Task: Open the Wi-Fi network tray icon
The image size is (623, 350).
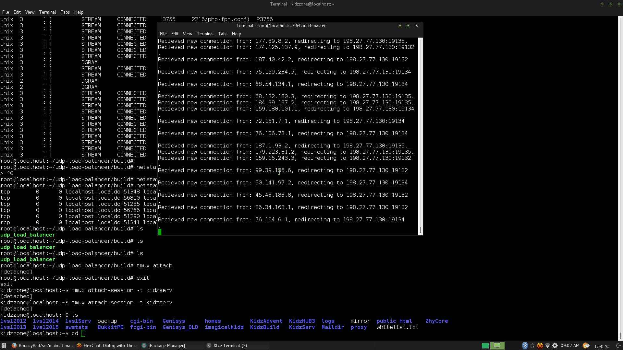Action: click(547, 345)
